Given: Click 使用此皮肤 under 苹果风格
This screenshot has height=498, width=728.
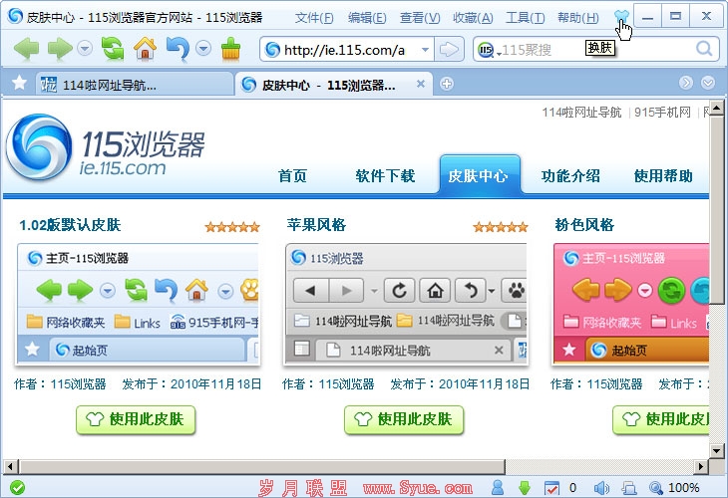Looking at the screenshot, I should (404, 419).
